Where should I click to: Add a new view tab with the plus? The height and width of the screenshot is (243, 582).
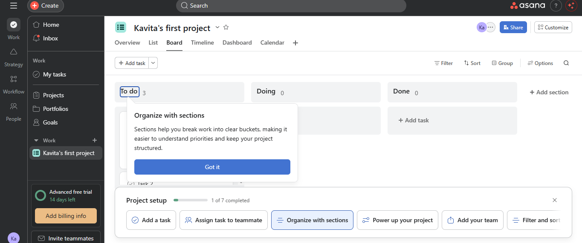(295, 43)
